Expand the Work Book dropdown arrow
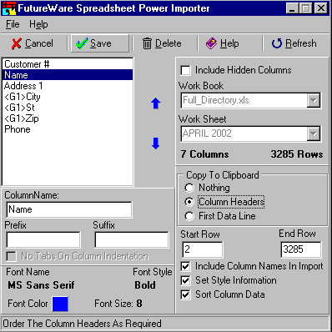Screen dimensions: 332x332 [314, 100]
